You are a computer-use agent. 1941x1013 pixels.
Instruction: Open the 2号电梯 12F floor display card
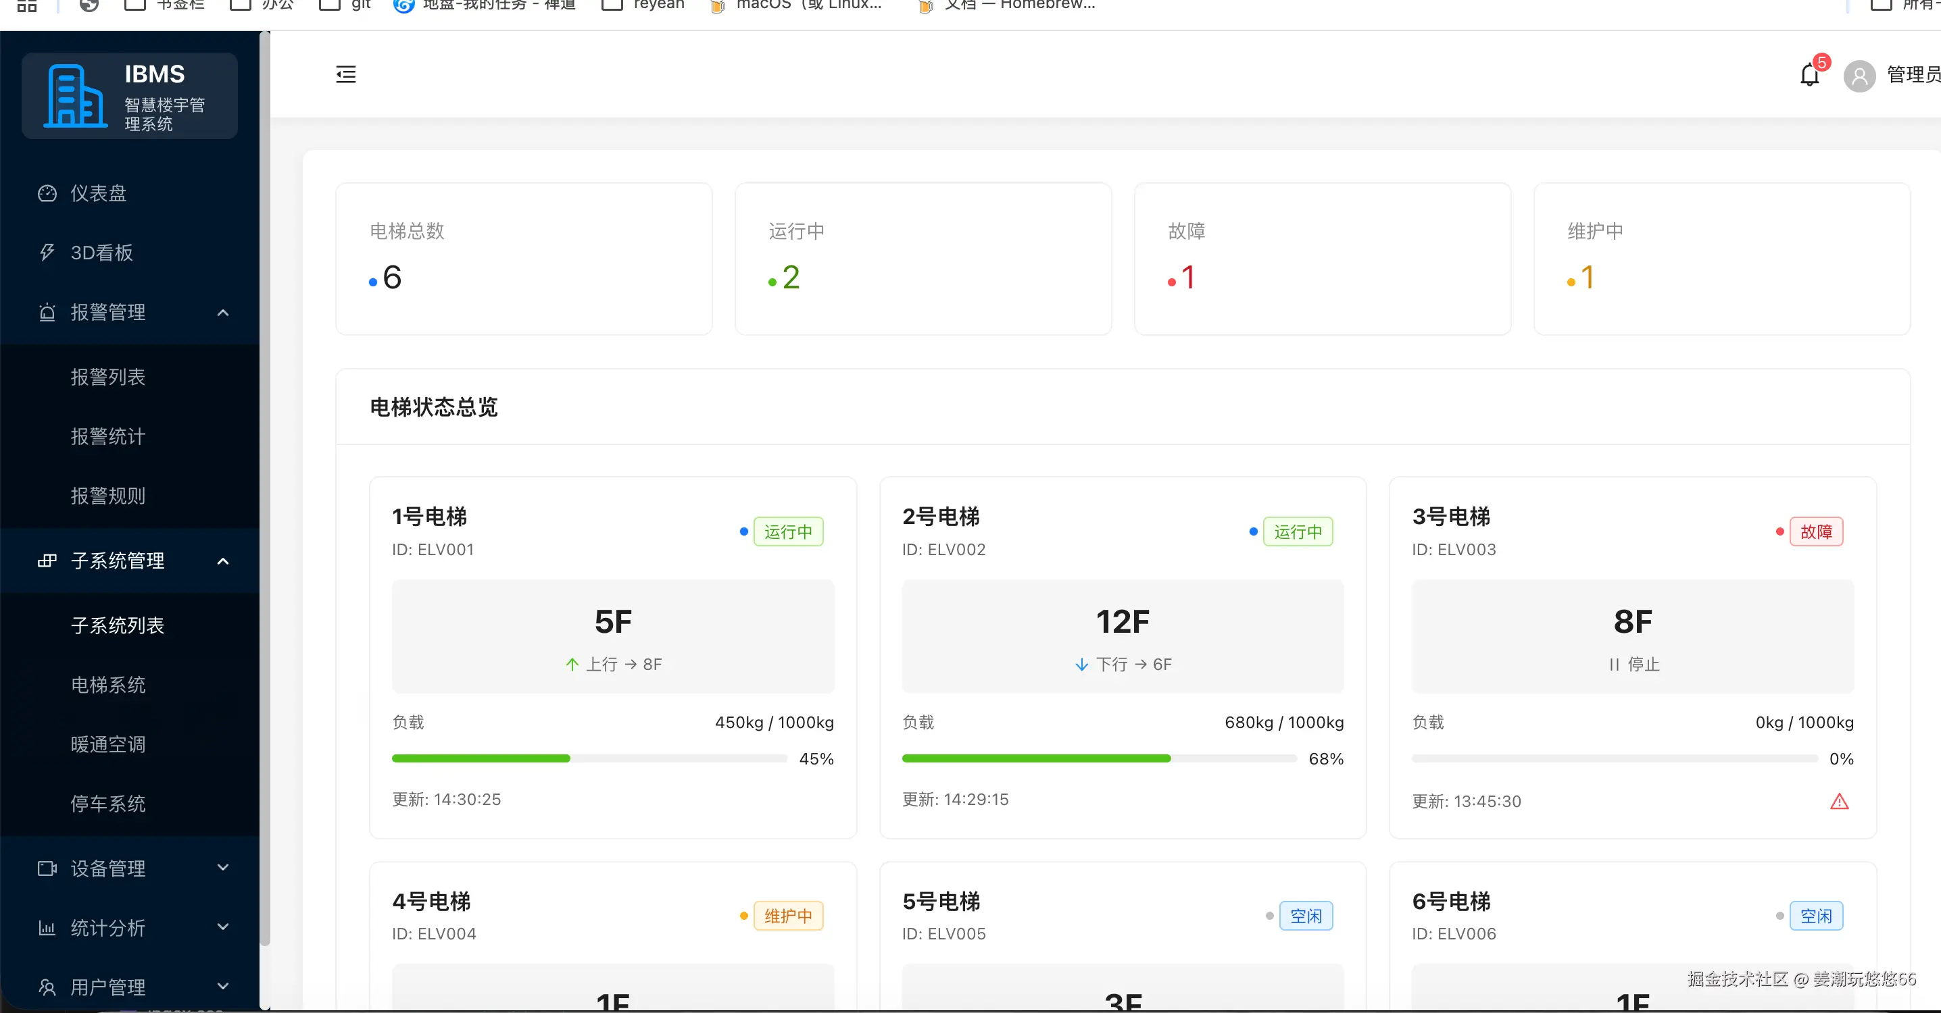(1123, 636)
